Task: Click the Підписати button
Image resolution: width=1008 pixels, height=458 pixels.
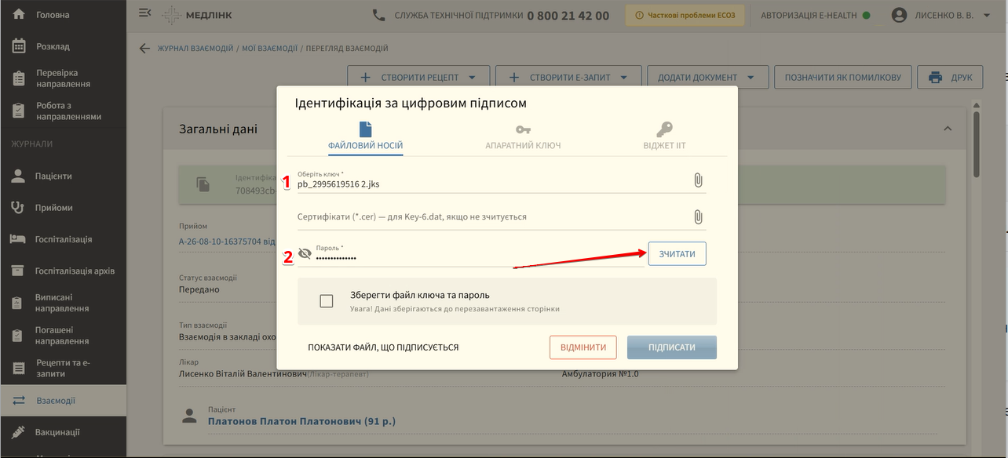Action: pos(672,347)
